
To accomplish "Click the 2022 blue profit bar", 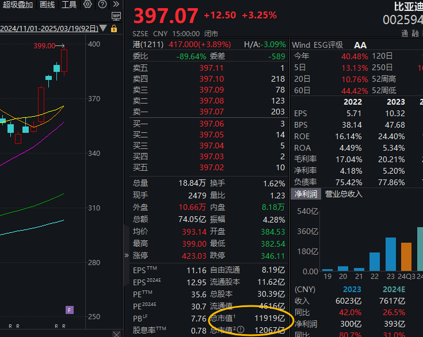I will 375,262.
